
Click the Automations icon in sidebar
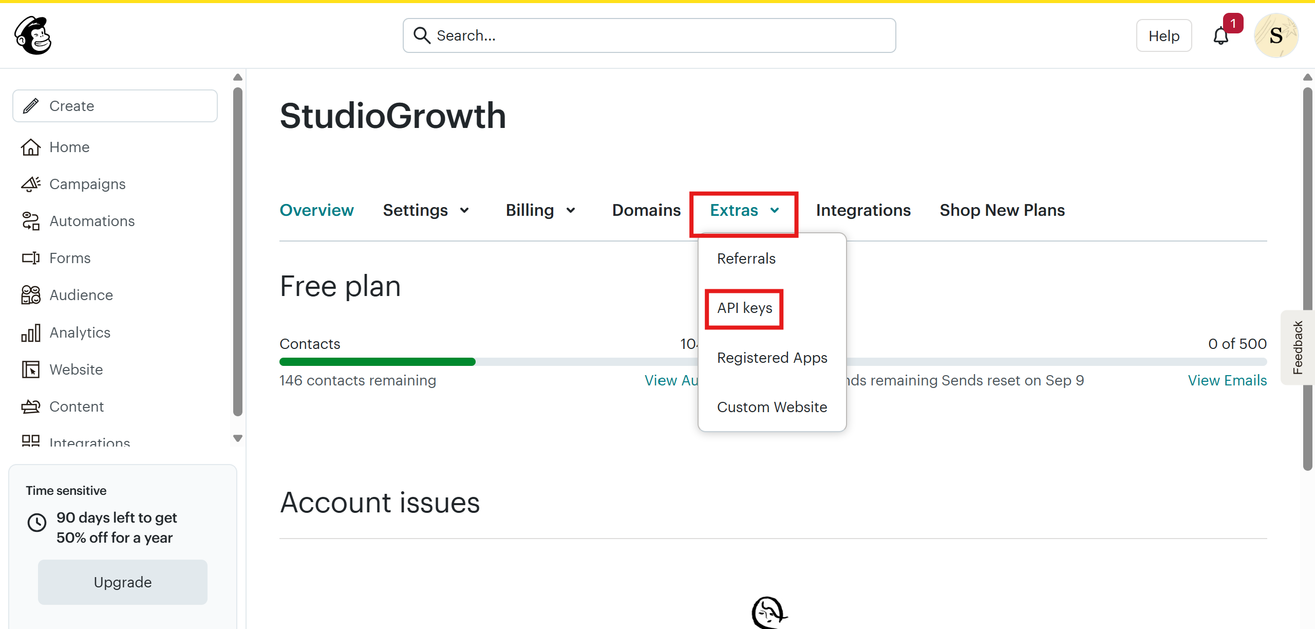pos(31,221)
